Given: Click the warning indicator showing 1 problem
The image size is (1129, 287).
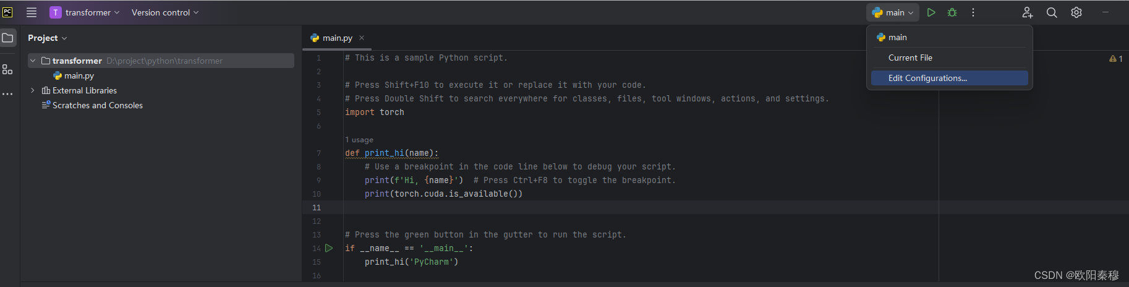Looking at the screenshot, I should click(1116, 59).
